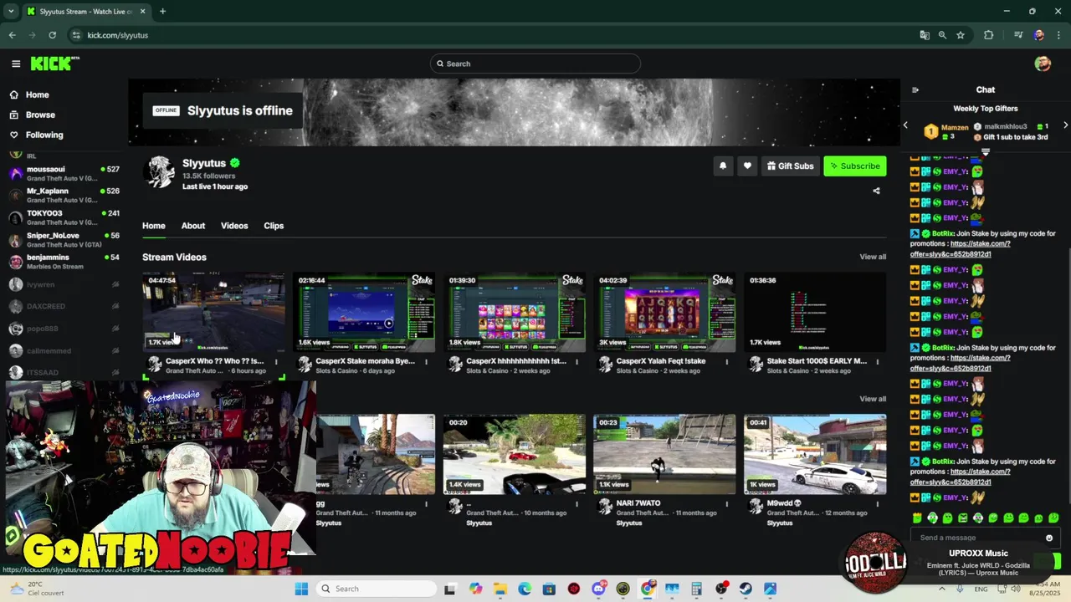Open options for NARI 7WATO clip
Image resolution: width=1071 pixels, height=602 pixels.
coord(726,504)
